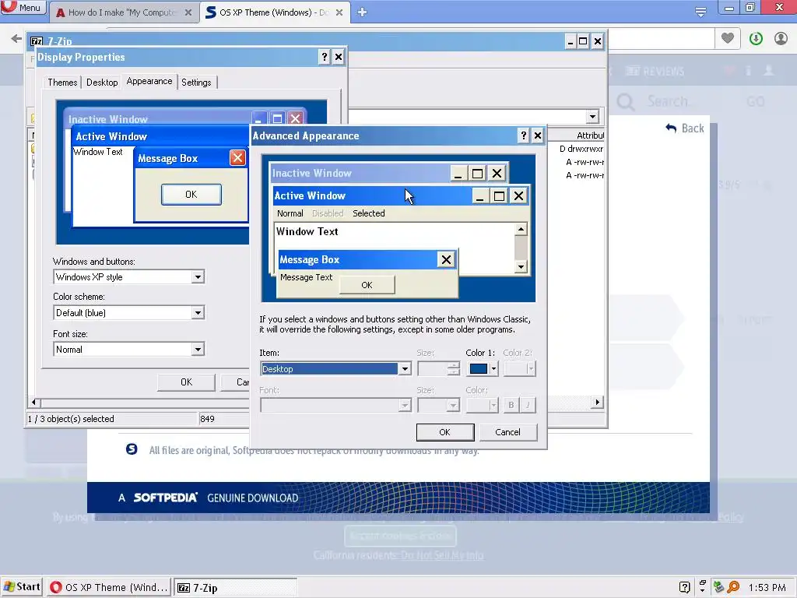Open the Desktop tab in Display Properties
This screenshot has height=598, width=797.
102,82
